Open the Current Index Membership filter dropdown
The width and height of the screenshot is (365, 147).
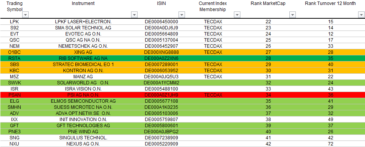pyautogui.click(x=237, y=15)
